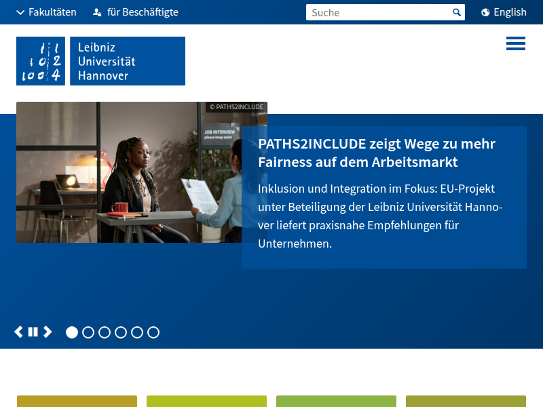Open the PATHS2INCLUDE headline article
543x407 pixels.
[x=377, y=153]
